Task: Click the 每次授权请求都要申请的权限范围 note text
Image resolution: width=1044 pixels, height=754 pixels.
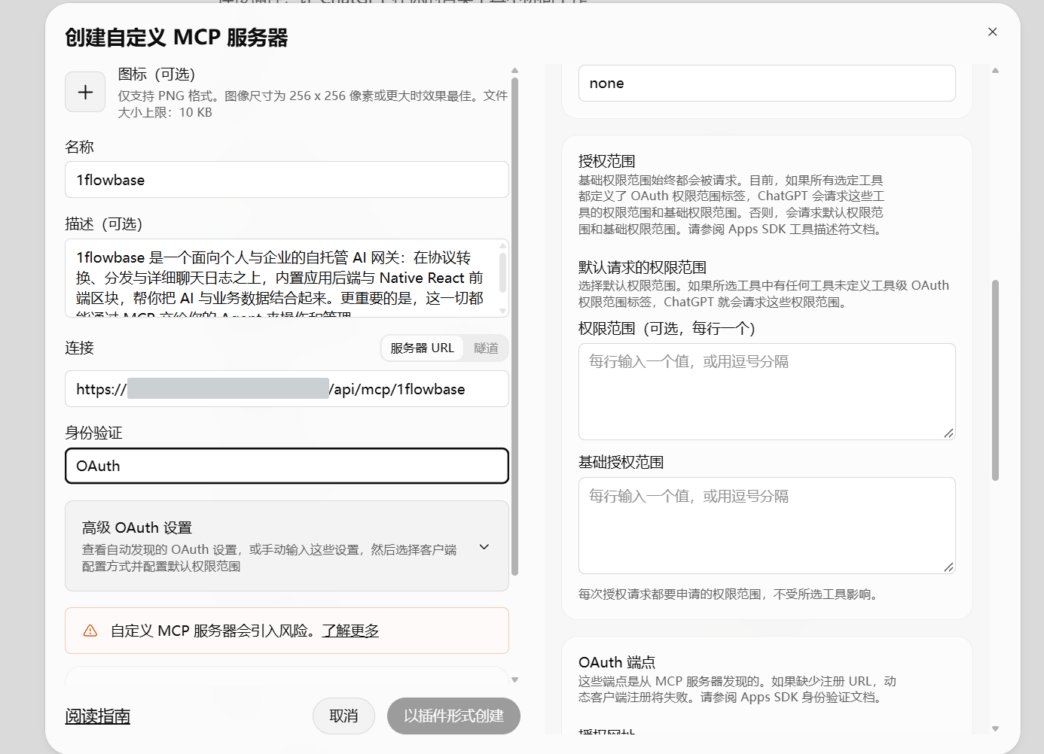Action: click(x=728, y=594)
